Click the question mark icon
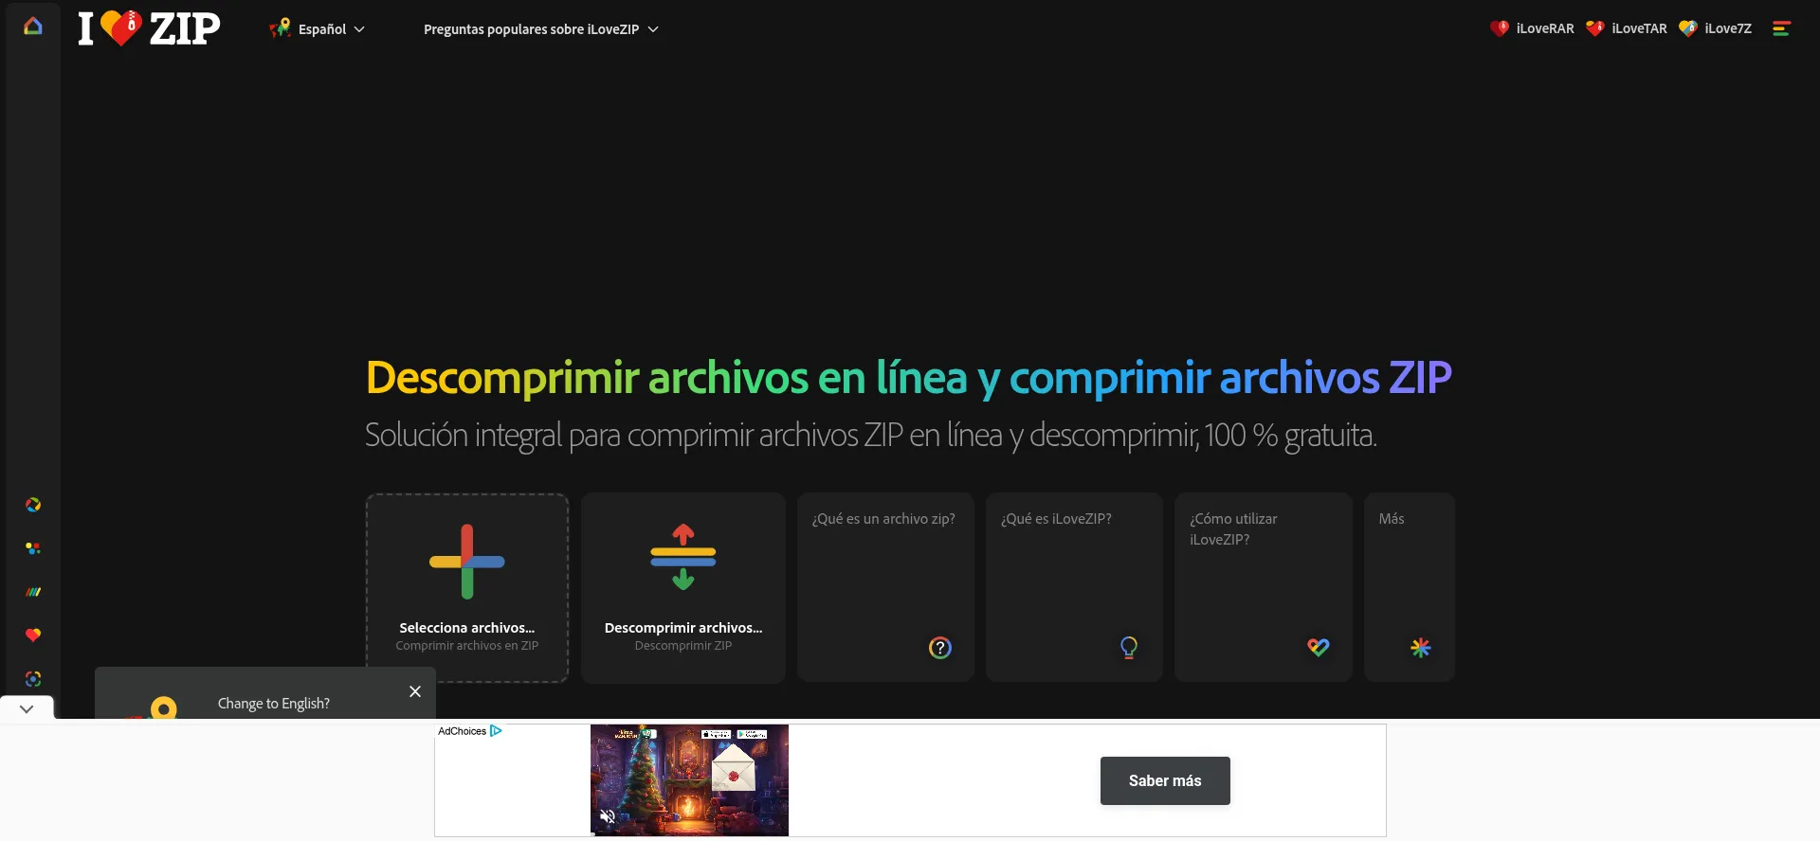Viewport: 1820px width, 841px height. tap(940, 648)
